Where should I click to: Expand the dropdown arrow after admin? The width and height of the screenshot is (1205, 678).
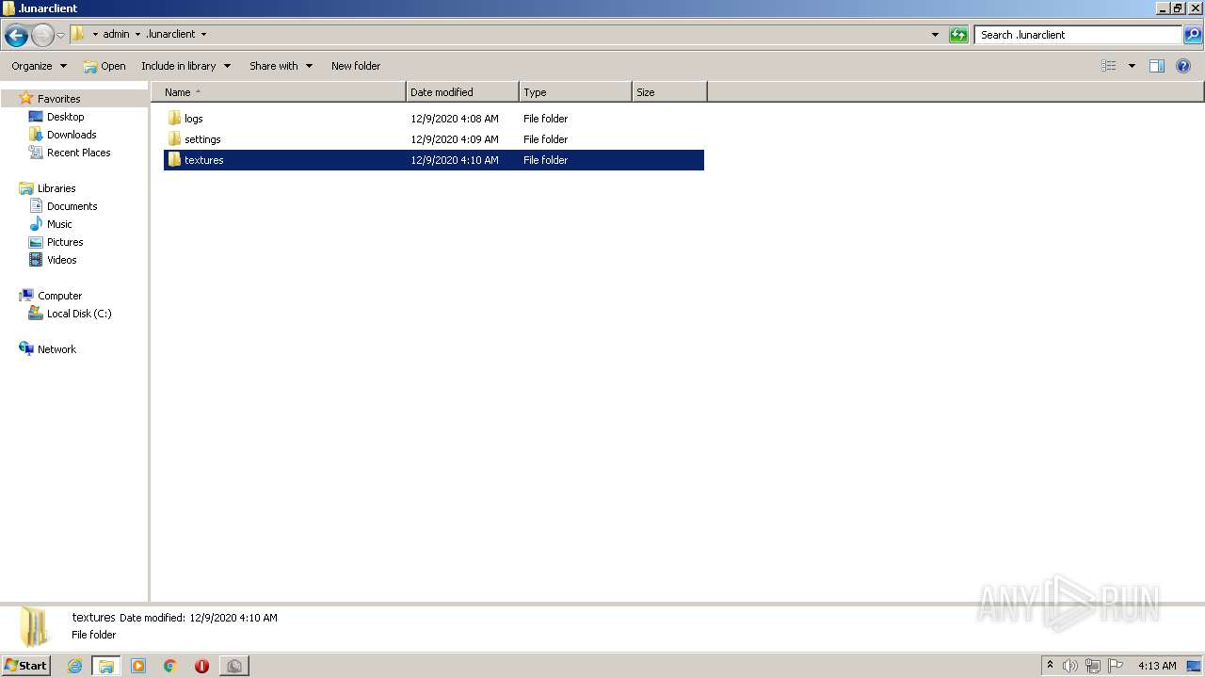(137, 34)
